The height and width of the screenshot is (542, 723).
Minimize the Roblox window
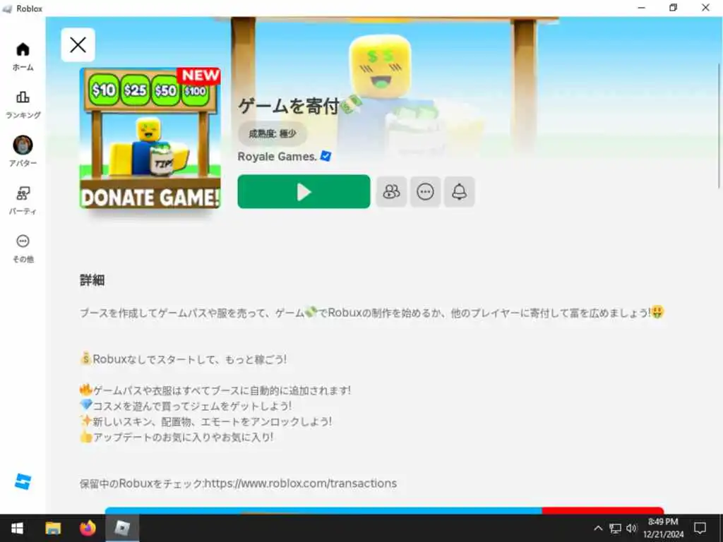point(641,8)
